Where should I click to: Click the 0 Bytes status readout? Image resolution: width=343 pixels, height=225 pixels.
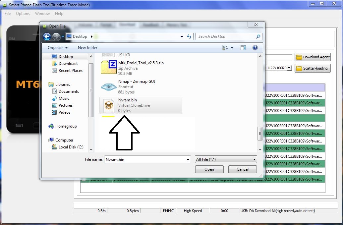coord(133,211)
